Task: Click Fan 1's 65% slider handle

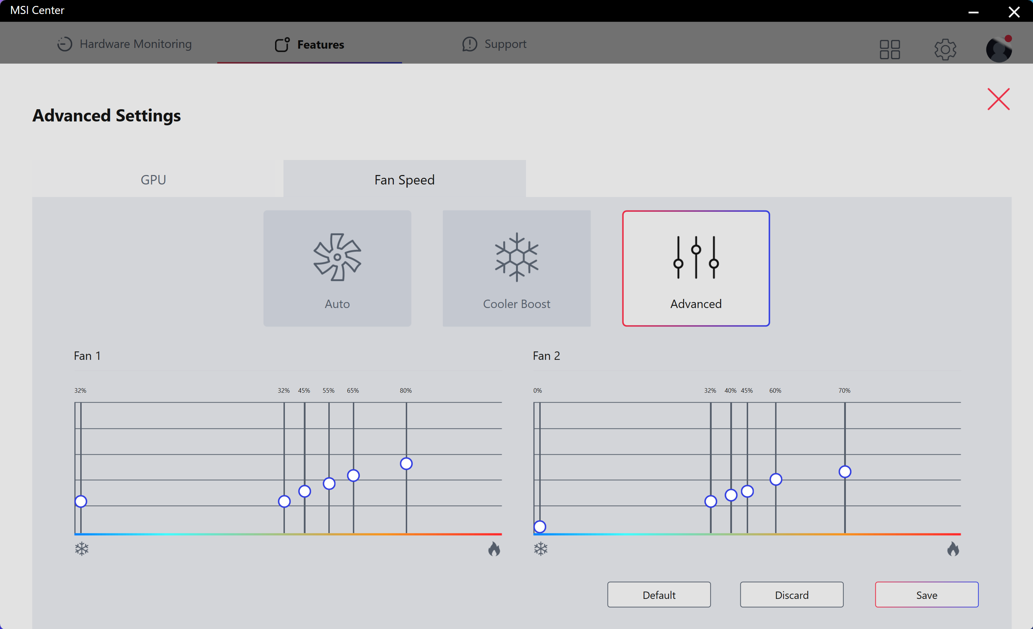Action: (x=354, y=475)
